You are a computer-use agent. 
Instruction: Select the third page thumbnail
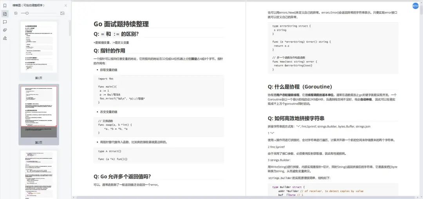(39, 174)
